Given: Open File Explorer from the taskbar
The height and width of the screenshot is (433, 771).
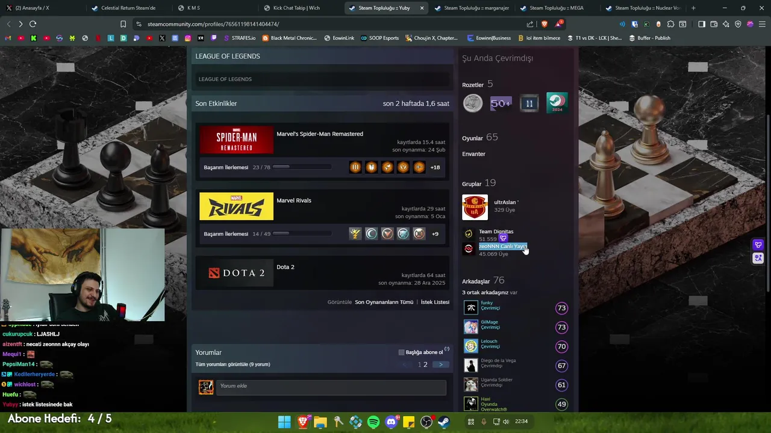Looking at the screenshot, I should pos(320,422).
